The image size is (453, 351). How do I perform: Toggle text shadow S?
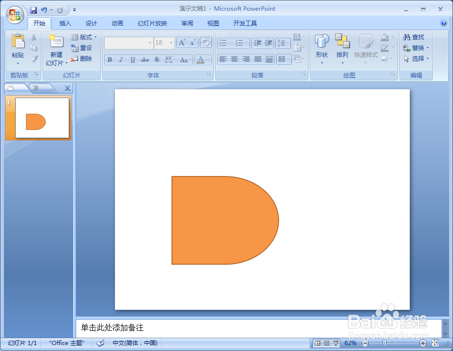pyautogui.click(x=157, y=60)
